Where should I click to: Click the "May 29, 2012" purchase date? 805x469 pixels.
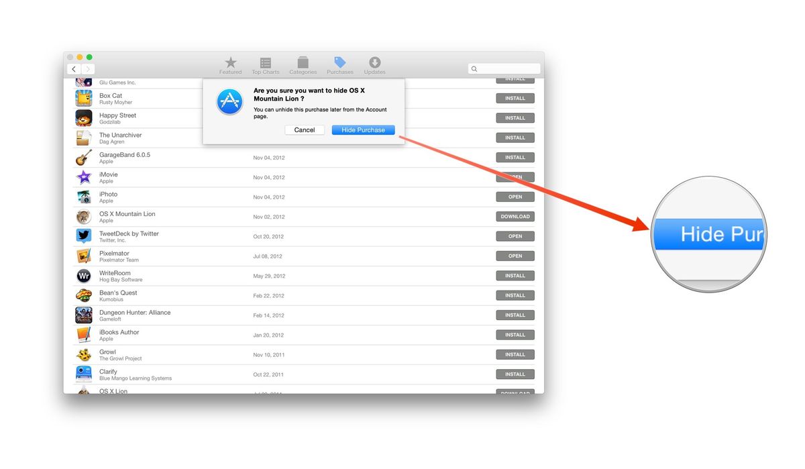[x=269, y=276]
